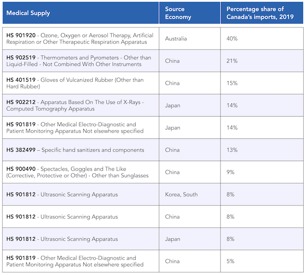The image size is (305, 275).
Task: Click the 9% percentage cell
Action: (230, 172)
